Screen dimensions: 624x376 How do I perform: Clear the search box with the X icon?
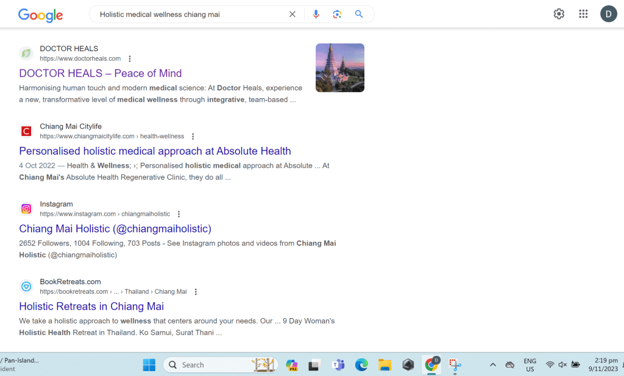(x=292, y=14)
